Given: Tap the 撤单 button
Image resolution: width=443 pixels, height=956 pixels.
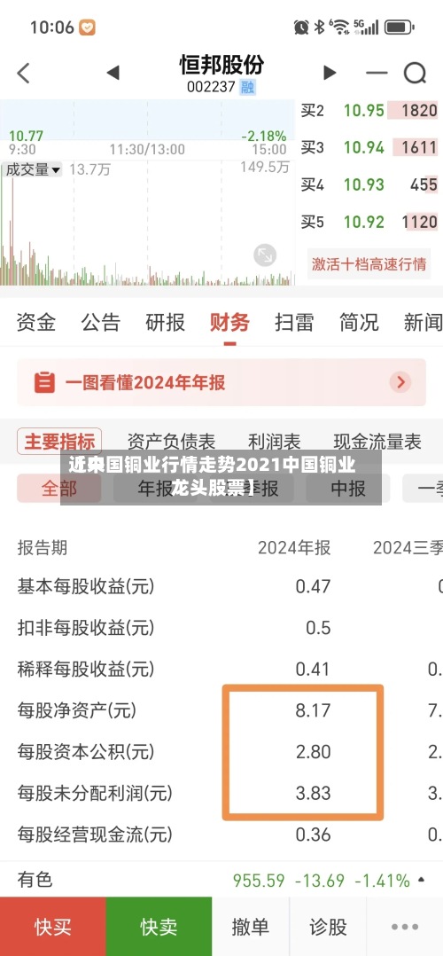Looking at the screenshot, I should point(251,927).
